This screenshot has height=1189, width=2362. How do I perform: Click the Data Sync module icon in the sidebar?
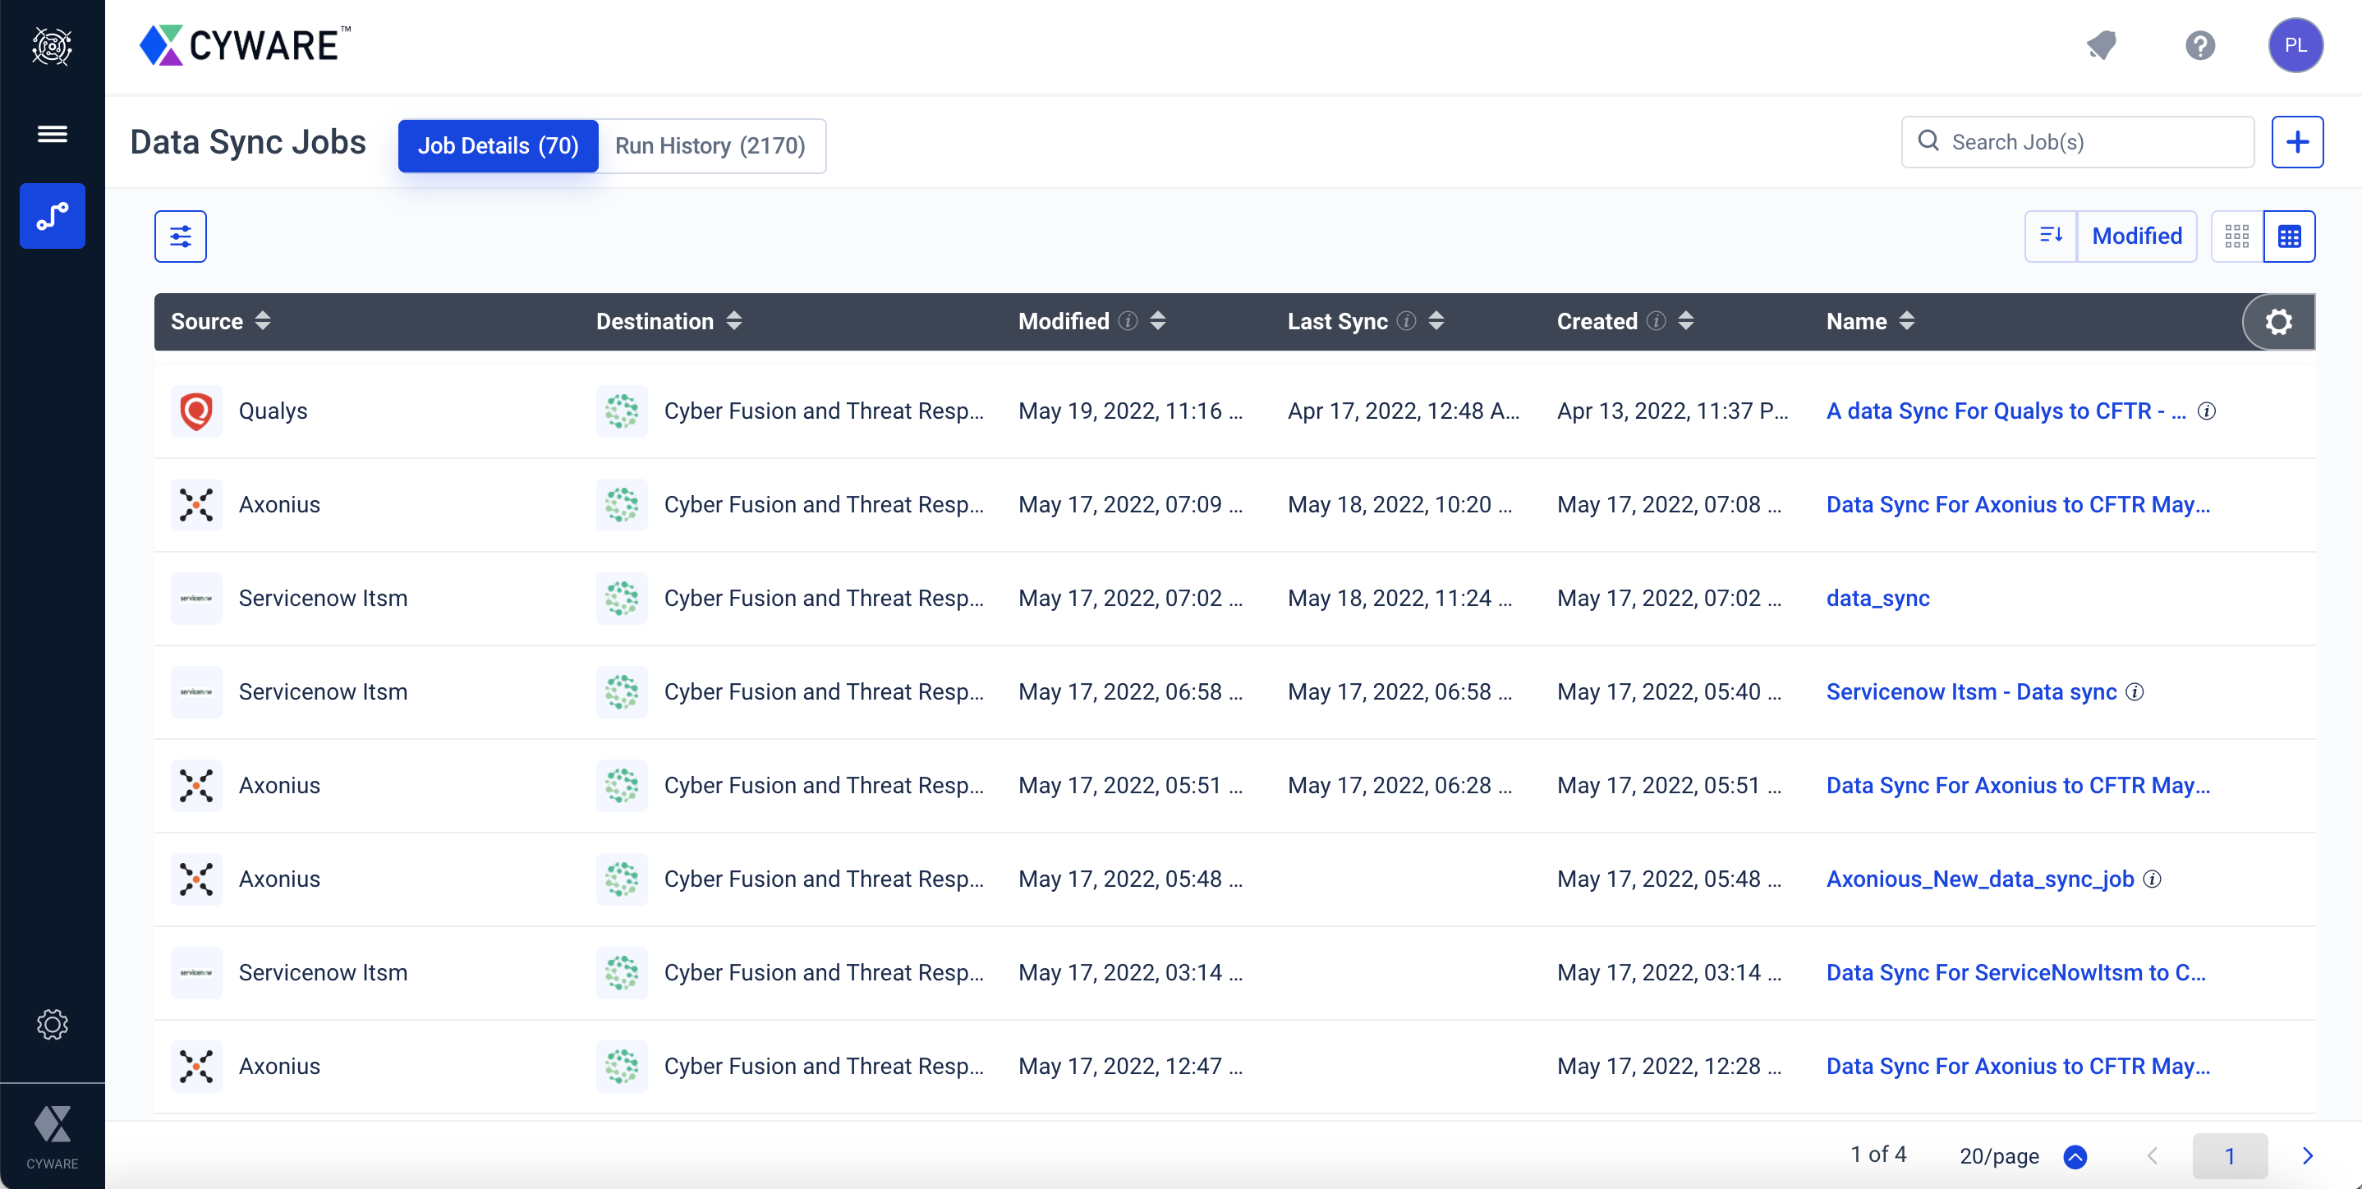coord(53,216)
